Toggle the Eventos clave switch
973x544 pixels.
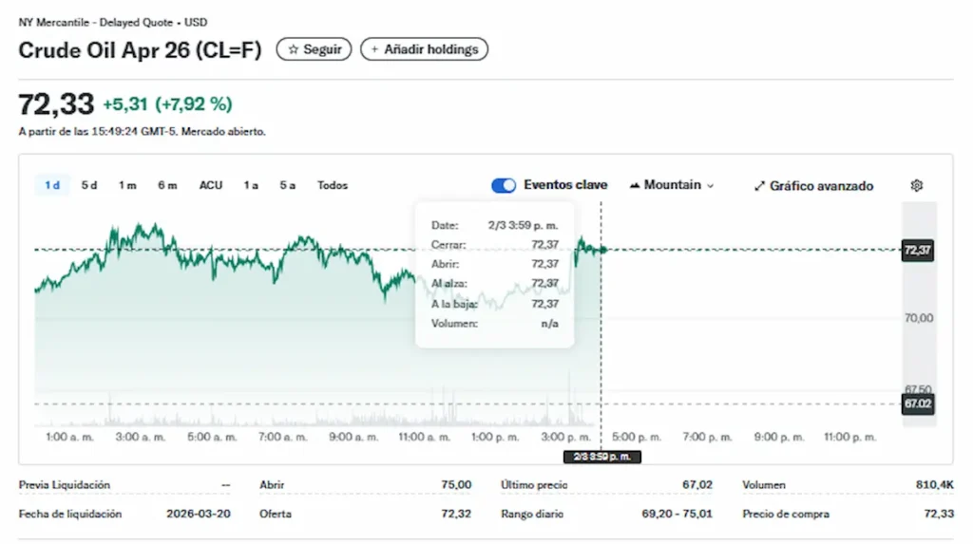(504, 185)
